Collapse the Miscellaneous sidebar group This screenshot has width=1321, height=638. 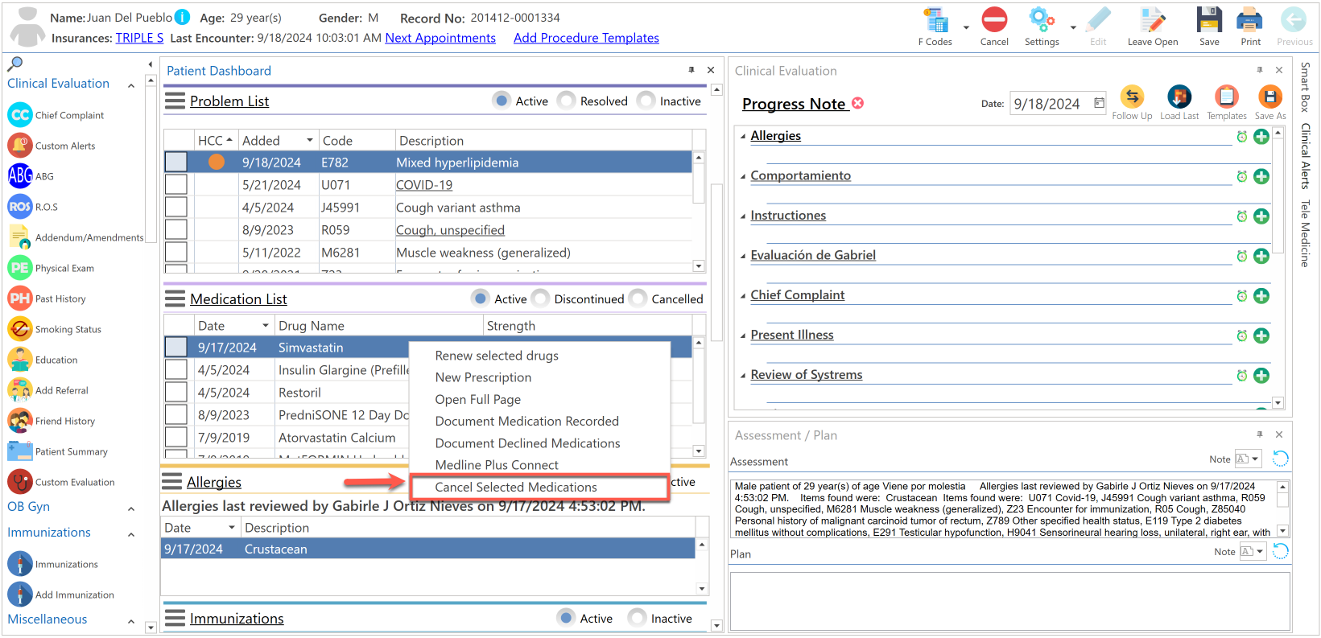point(131,621)
